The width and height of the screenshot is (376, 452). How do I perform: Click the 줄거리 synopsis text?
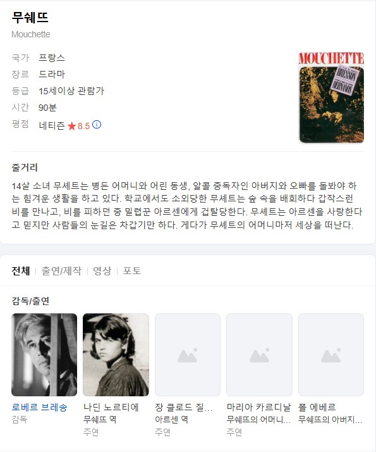pyautogui.click(x=187, y=205)
